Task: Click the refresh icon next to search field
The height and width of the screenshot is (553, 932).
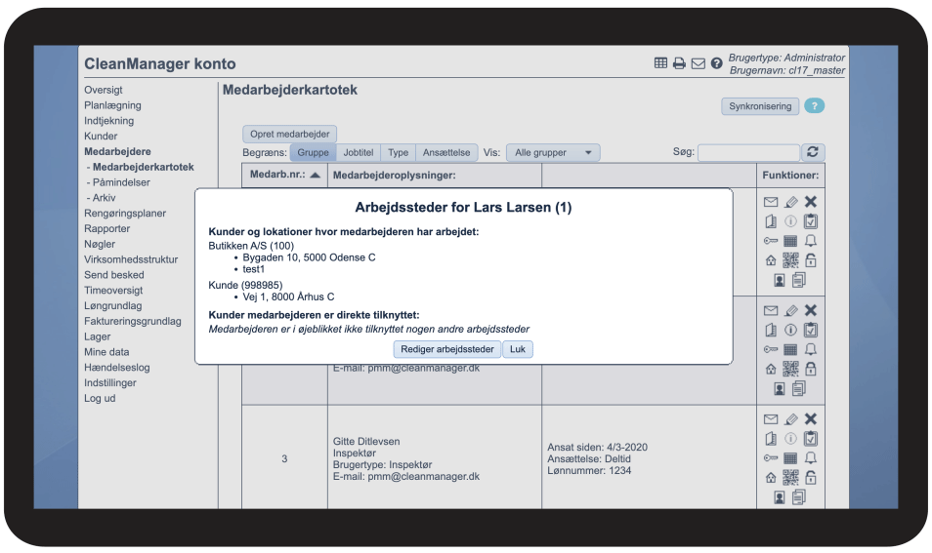Action: [813, 152]
